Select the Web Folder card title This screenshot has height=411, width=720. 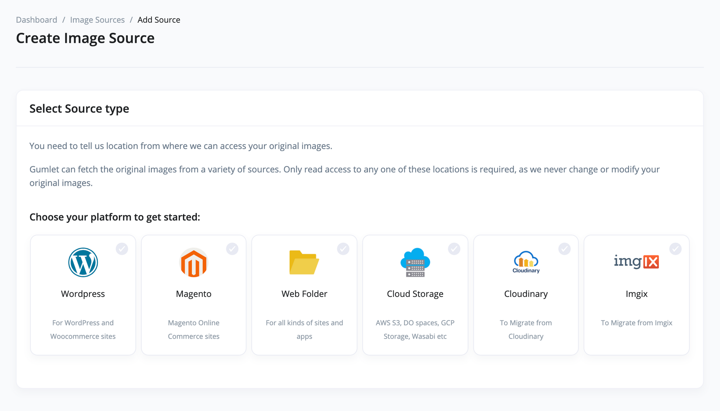[304, 294]
